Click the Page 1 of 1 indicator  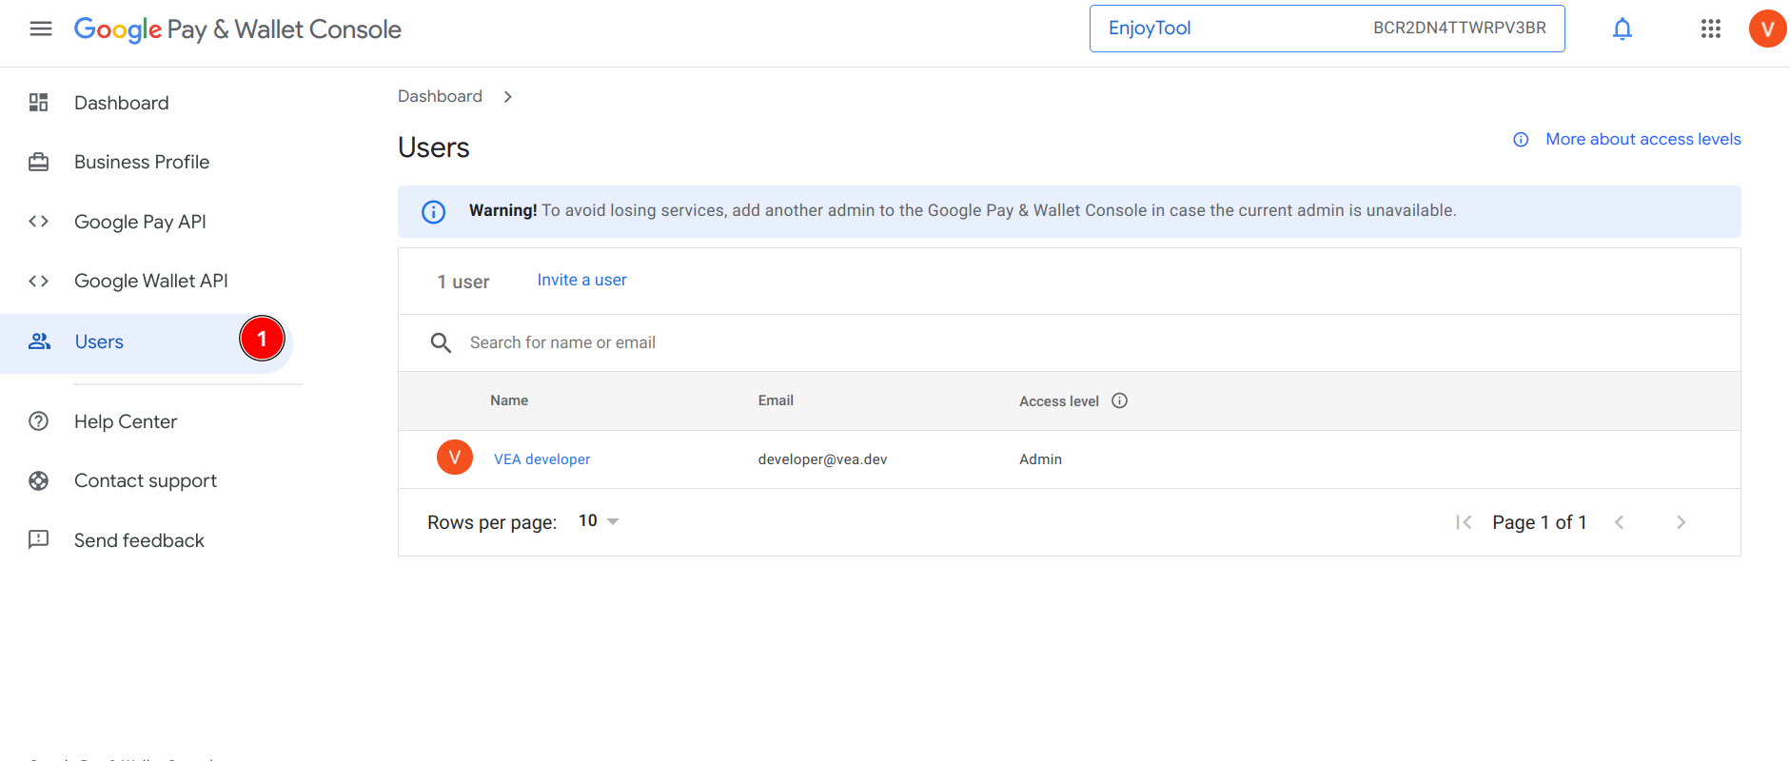coord(1540,522)
